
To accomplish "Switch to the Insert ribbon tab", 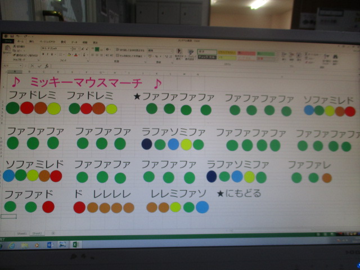I will (x=31, y=42).
